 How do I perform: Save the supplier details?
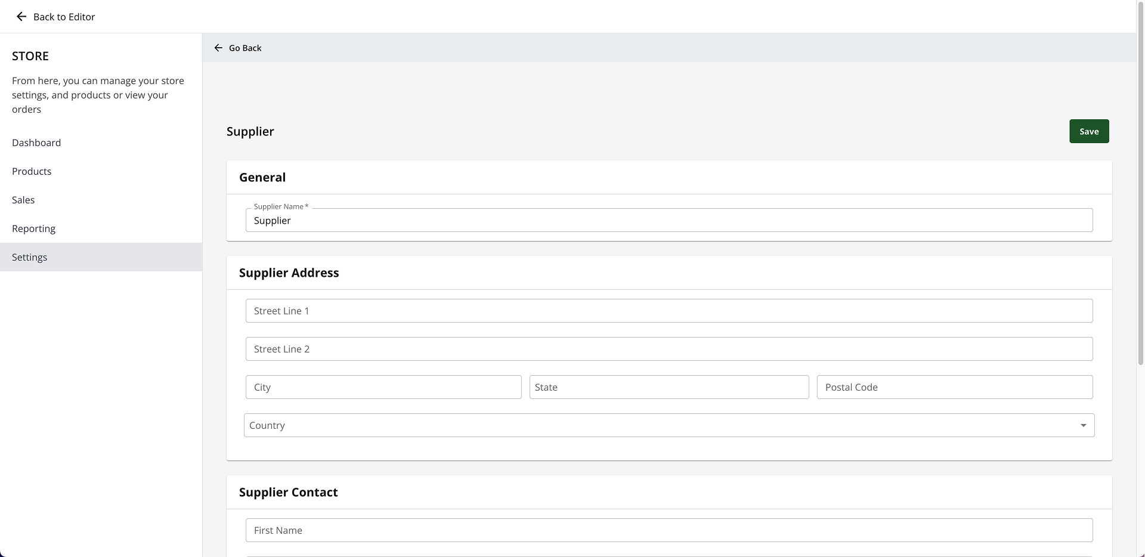click(1089, 131)
